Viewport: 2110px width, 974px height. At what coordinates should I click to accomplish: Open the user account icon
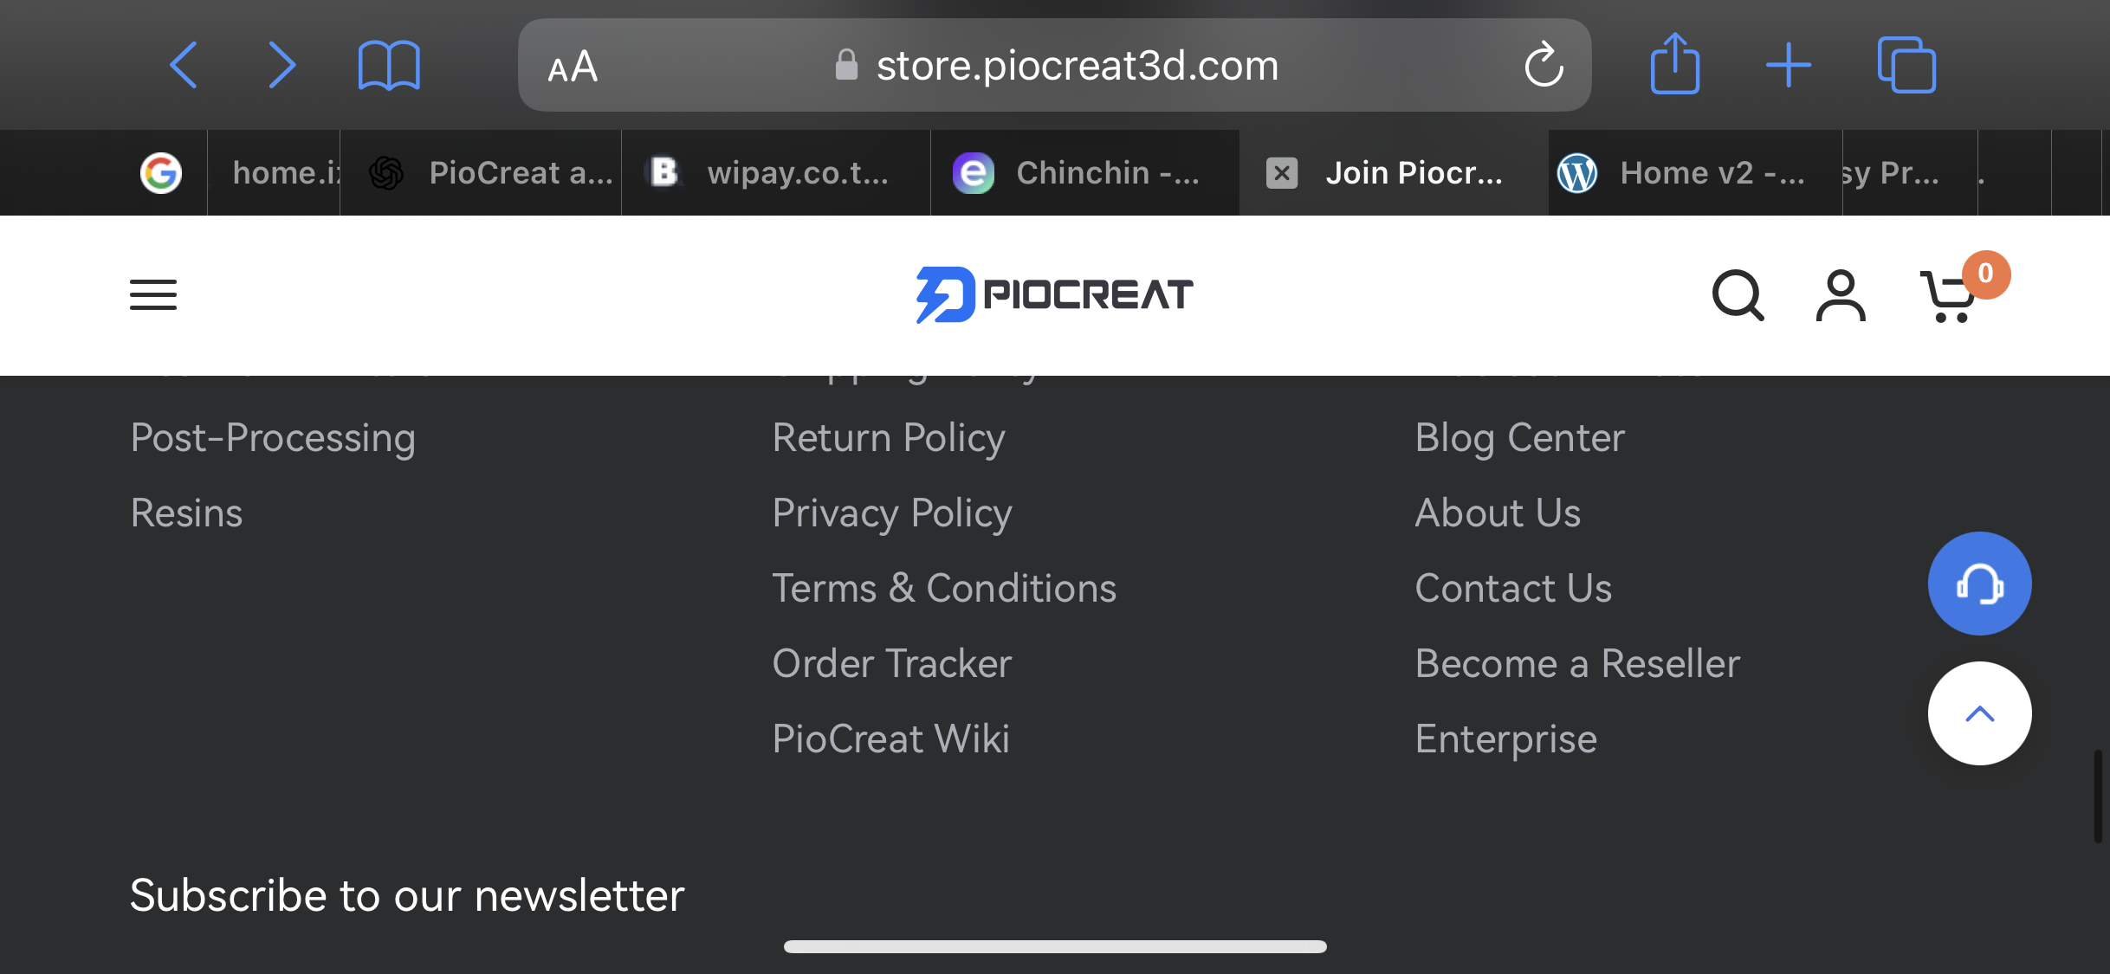click(1841, 295)
